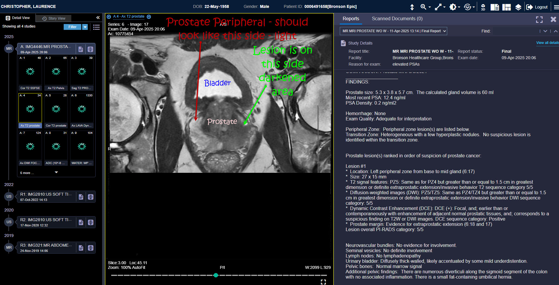Screen dimensions: 559x285
Task: Load images icon for 24-Nov-2019 MR study
Action: click(x=91, y=248)
